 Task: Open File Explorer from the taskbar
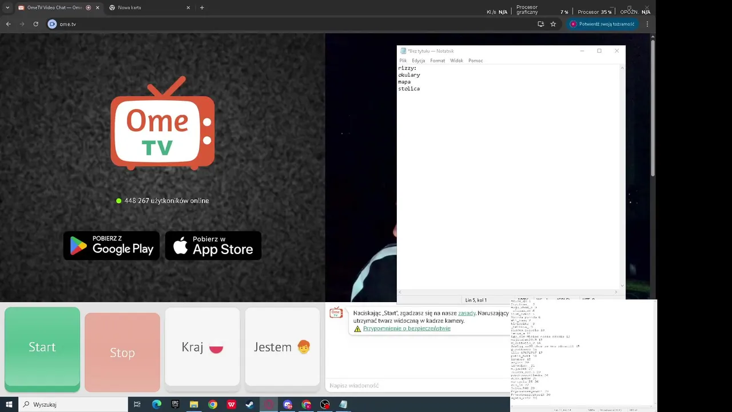click(x=194, y=405)
